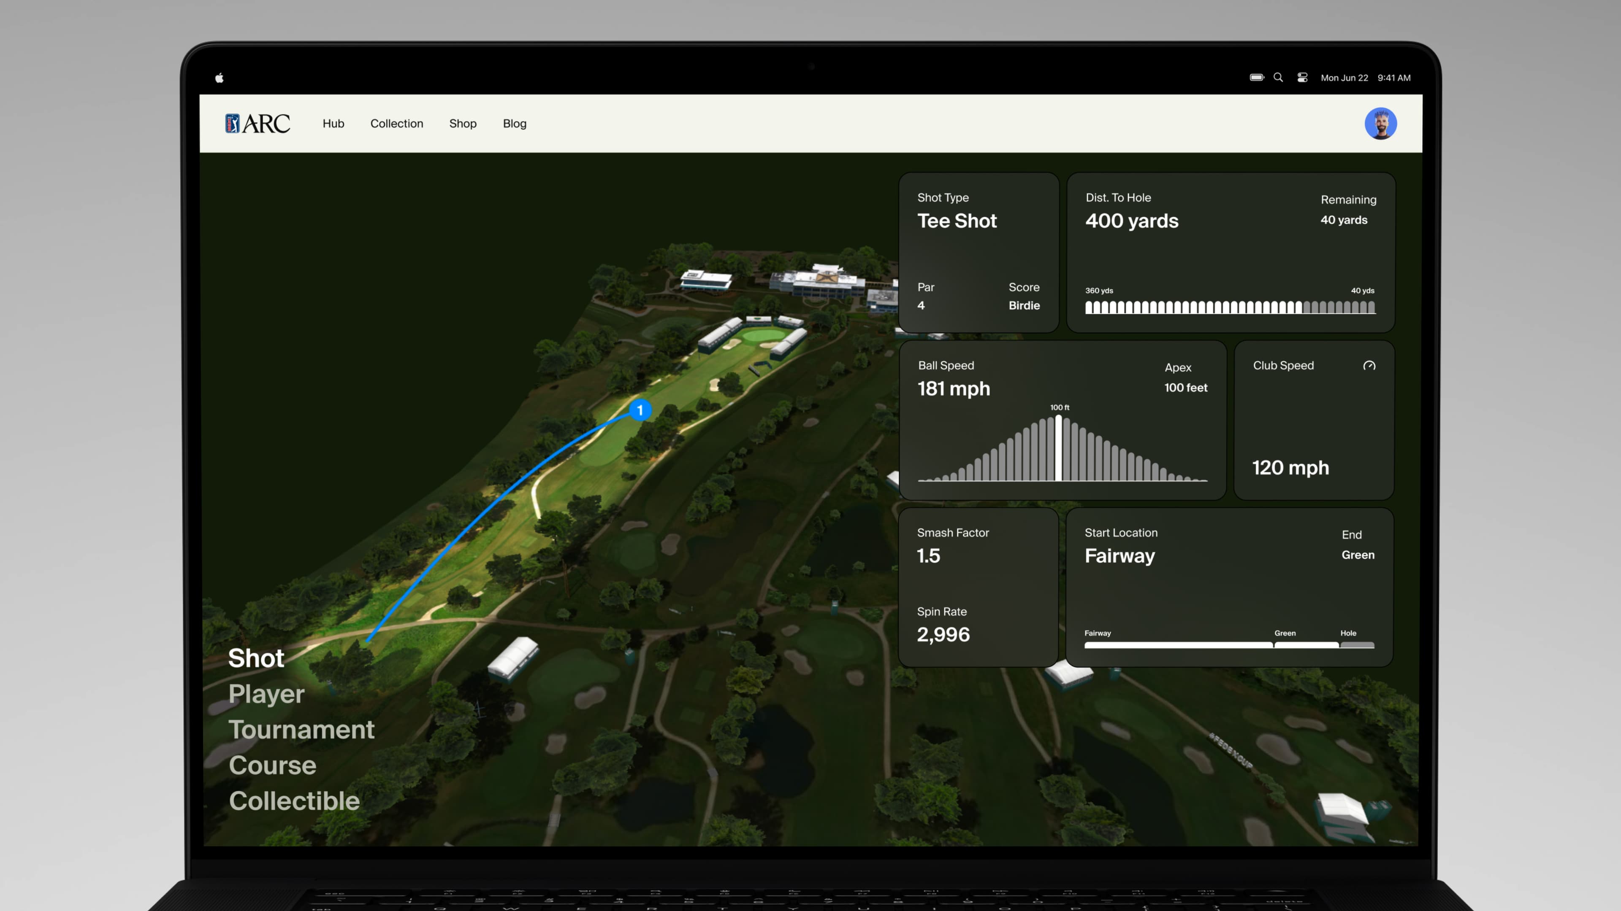
Task: Open Control Center in the menu bar
Action: click(x=1302, y=77)
